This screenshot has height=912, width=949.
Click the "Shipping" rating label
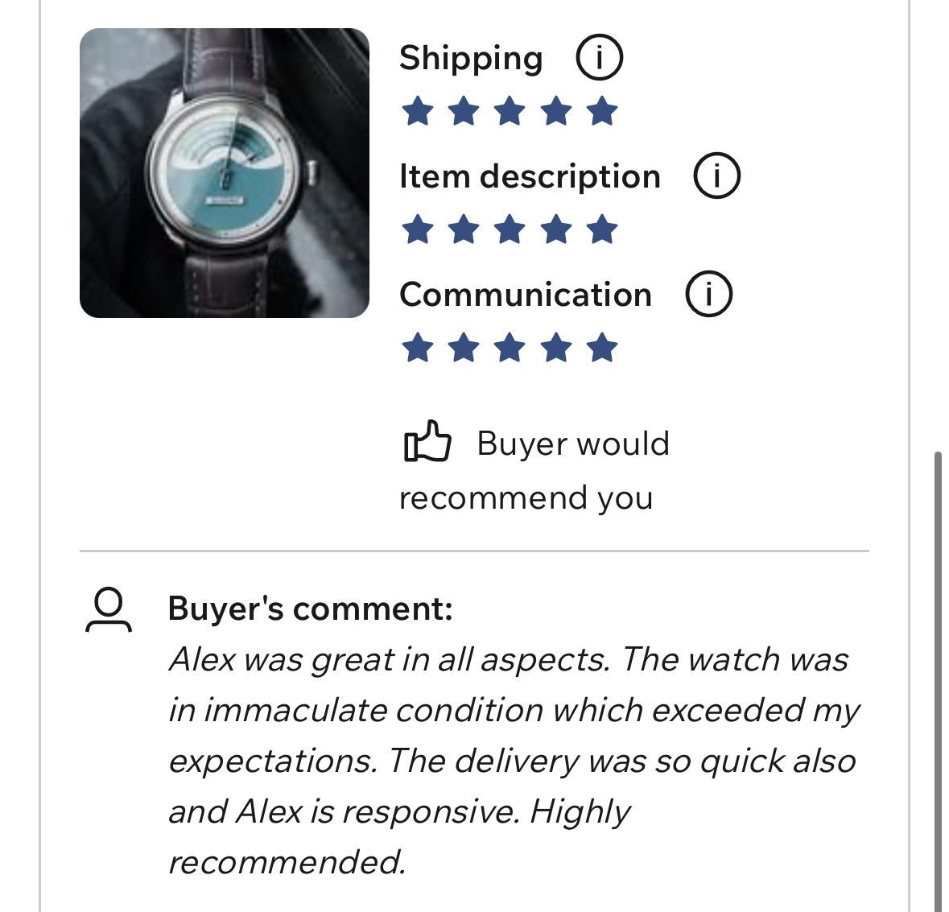(471, 59)
